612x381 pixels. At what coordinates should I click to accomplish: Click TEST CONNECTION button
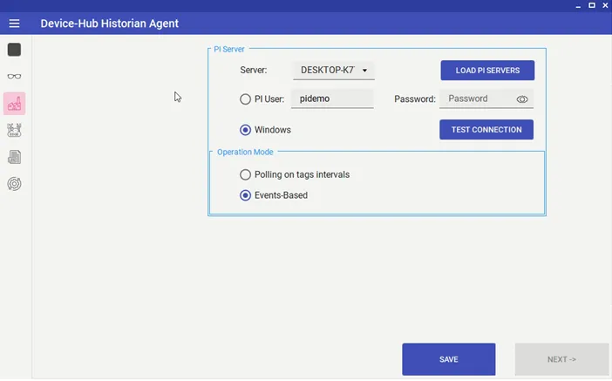point(486,130)
